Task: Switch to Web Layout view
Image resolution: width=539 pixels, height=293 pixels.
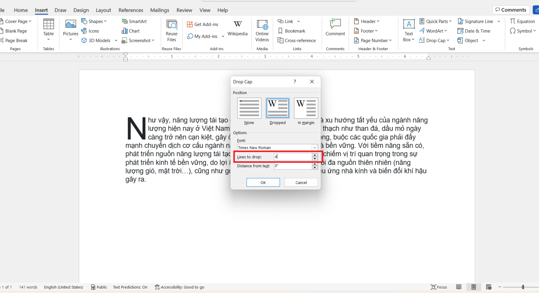Action: (489, 287)
